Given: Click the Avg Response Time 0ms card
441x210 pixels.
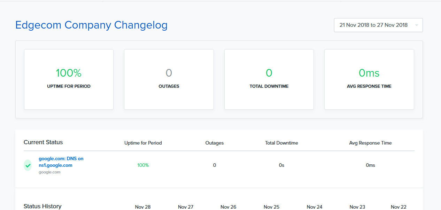Looking at the screenshot, I should (x=369, y=79).
